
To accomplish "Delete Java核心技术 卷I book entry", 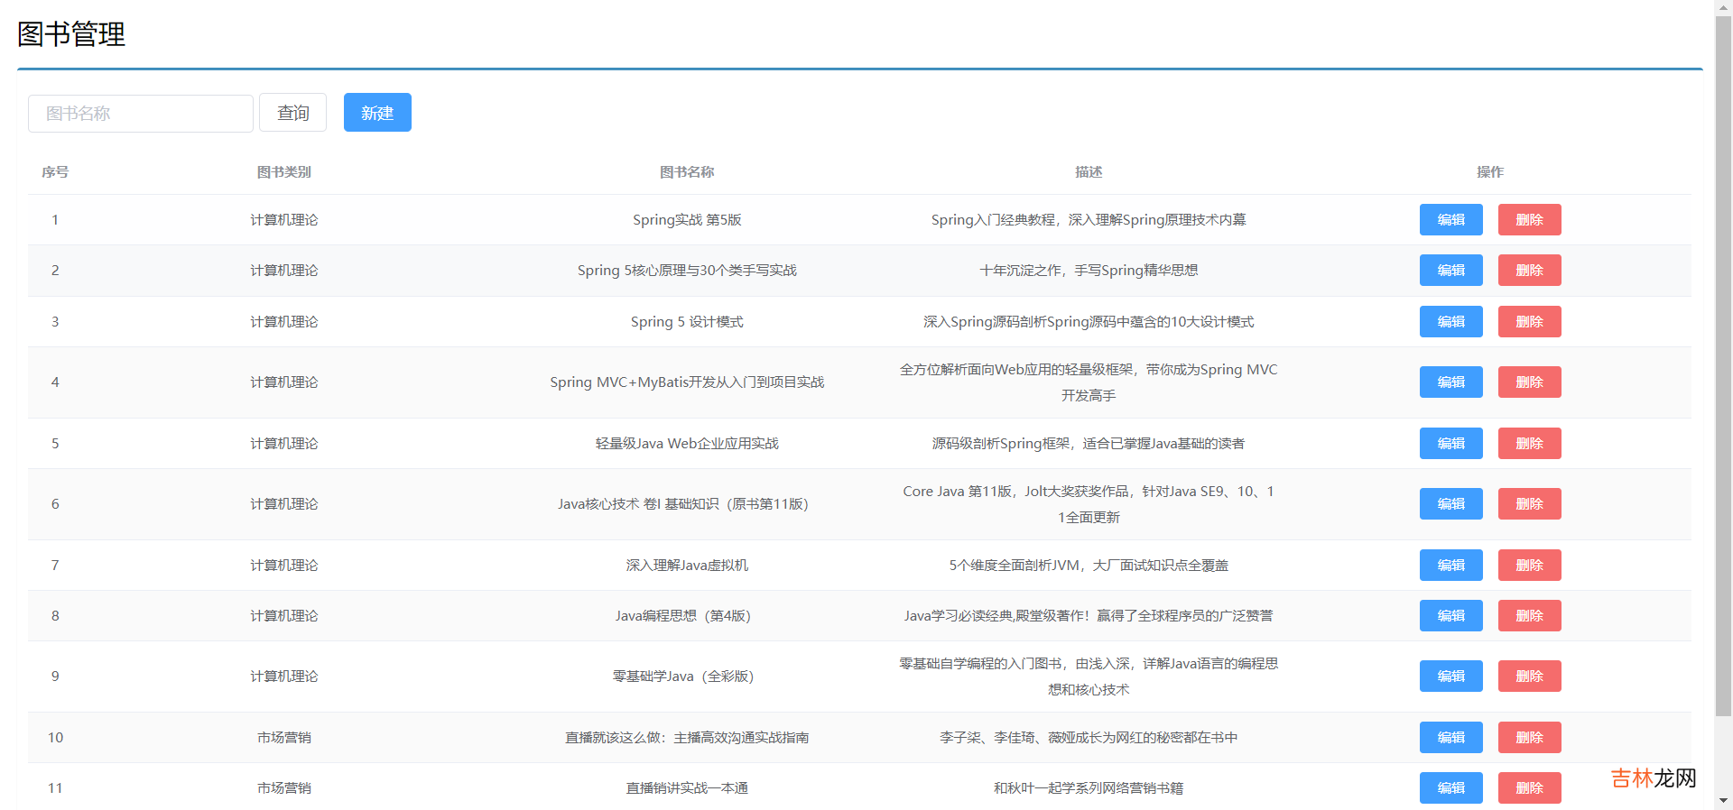I will (1530, 504).
